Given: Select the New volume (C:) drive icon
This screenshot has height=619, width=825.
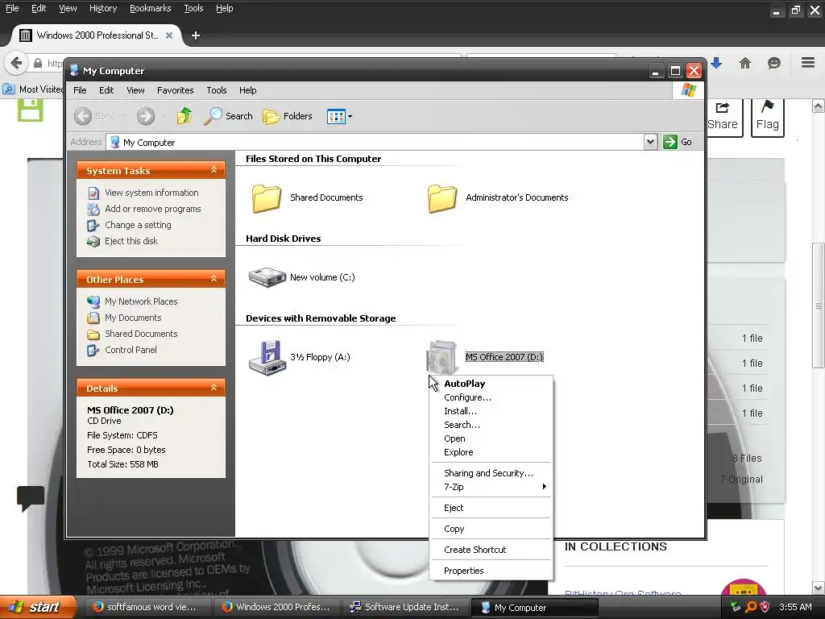Looking at the screenshot, I should 267,277.
